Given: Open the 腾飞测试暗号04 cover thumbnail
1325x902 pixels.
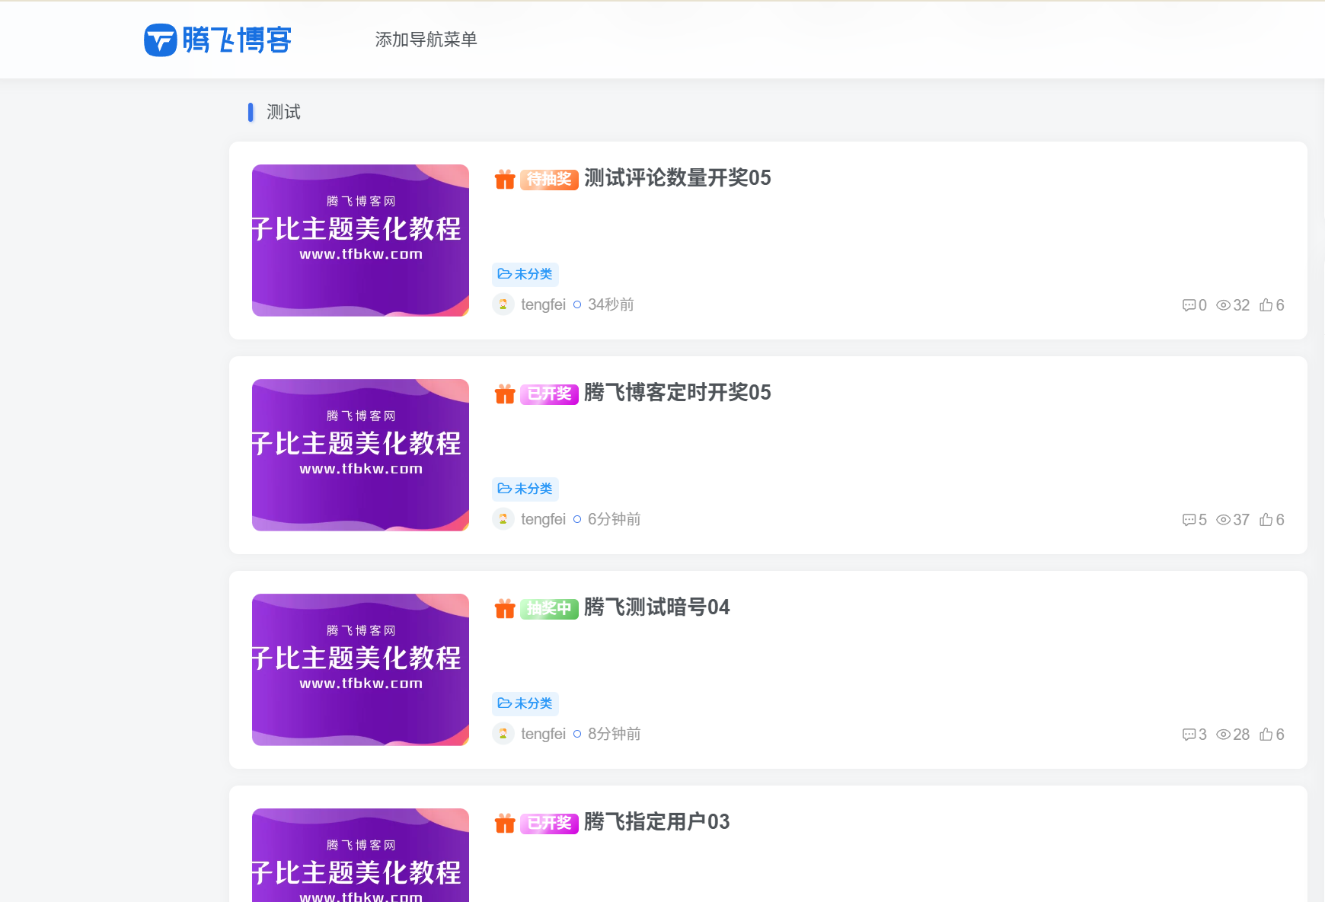Looking at the screenshot, I should [x=359, y=670].
